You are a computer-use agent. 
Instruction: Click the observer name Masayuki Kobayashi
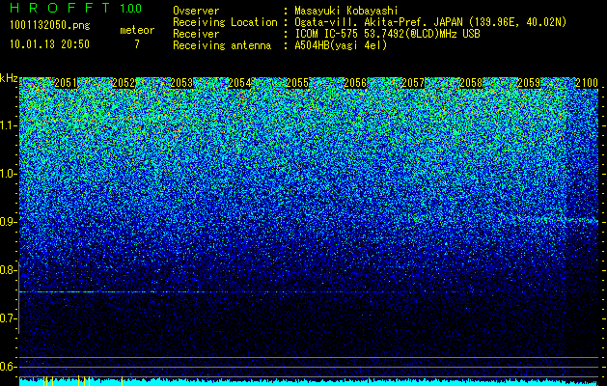[x=346, y=12]
